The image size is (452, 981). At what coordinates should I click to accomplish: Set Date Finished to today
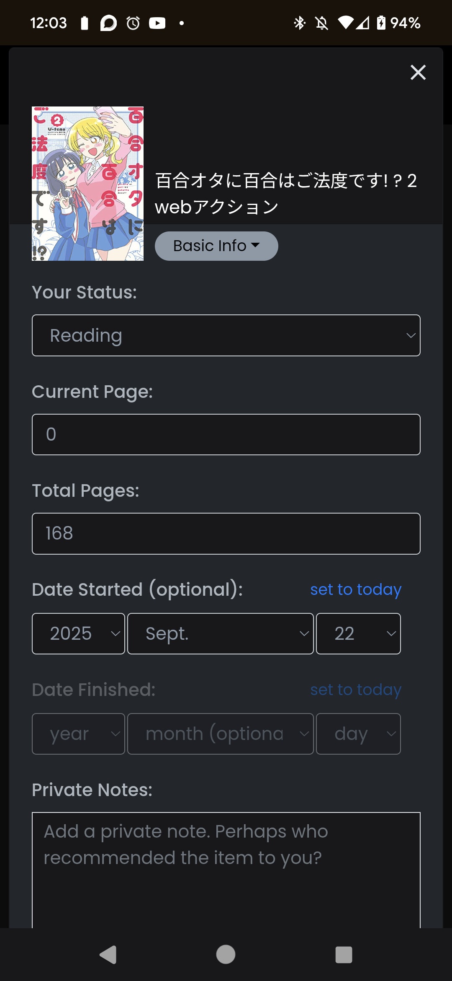point(356,690)
